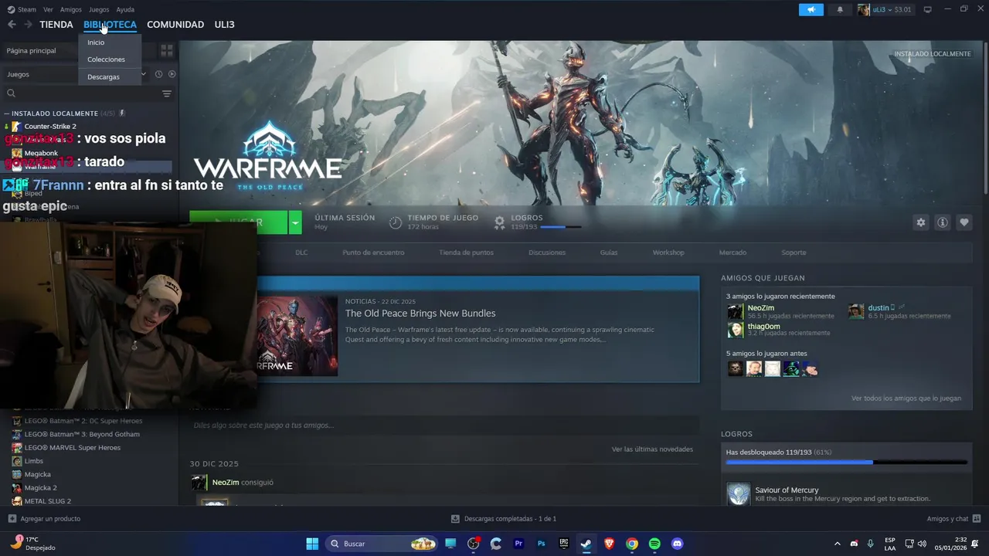The width and height of the screenshot is (989, 556).
Task: View friend NeoZim in Amigos que juegan
Action: coord(761,308)
